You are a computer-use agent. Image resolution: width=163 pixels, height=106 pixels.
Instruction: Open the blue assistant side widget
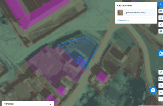(161, 53)
